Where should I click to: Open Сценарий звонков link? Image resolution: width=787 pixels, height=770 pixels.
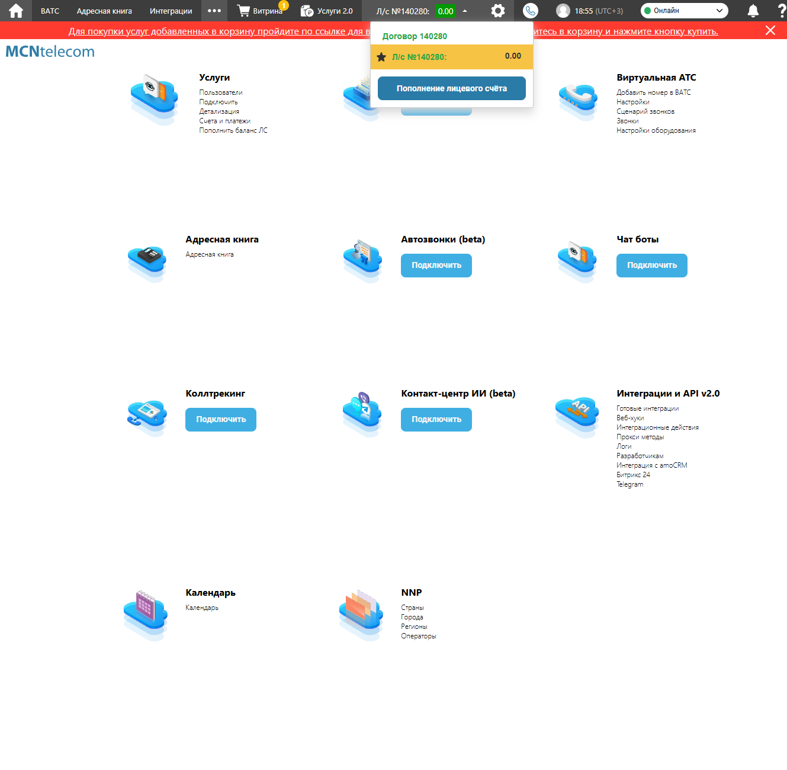coord(645,111)
